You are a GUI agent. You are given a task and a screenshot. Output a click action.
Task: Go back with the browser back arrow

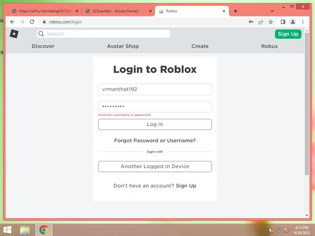coord(12,22)
